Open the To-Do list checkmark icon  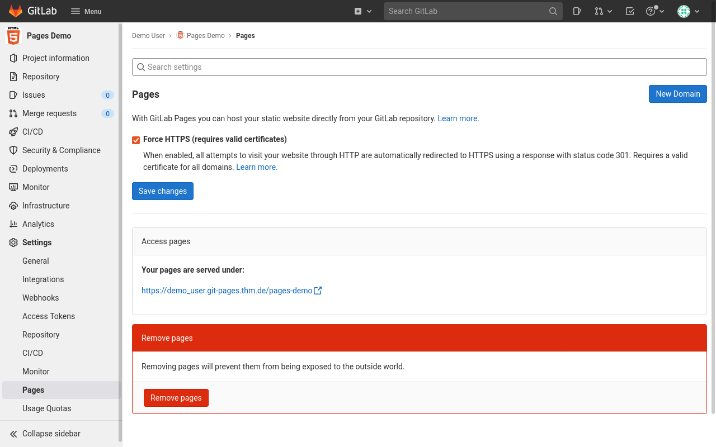tap(630, 11)
